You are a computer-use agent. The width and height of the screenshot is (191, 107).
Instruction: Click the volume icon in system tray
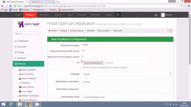coord(176,104)
